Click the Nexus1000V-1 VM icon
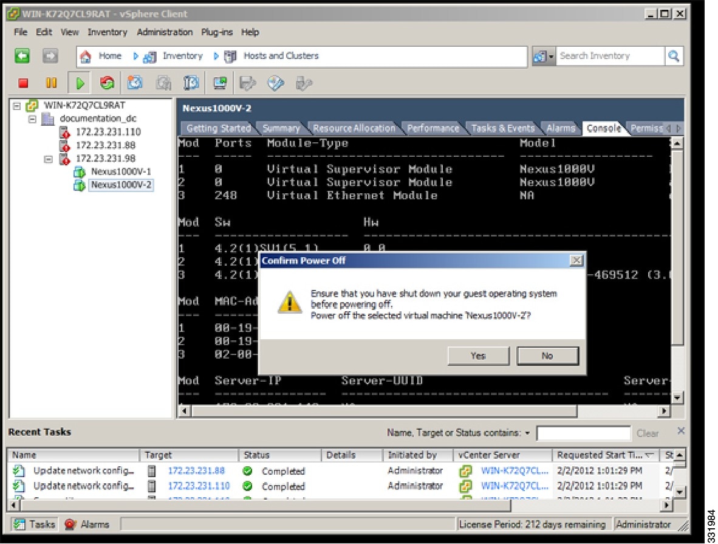Viewport: 718px width, 544px height. pyautogui.click(x=79, y=173)
